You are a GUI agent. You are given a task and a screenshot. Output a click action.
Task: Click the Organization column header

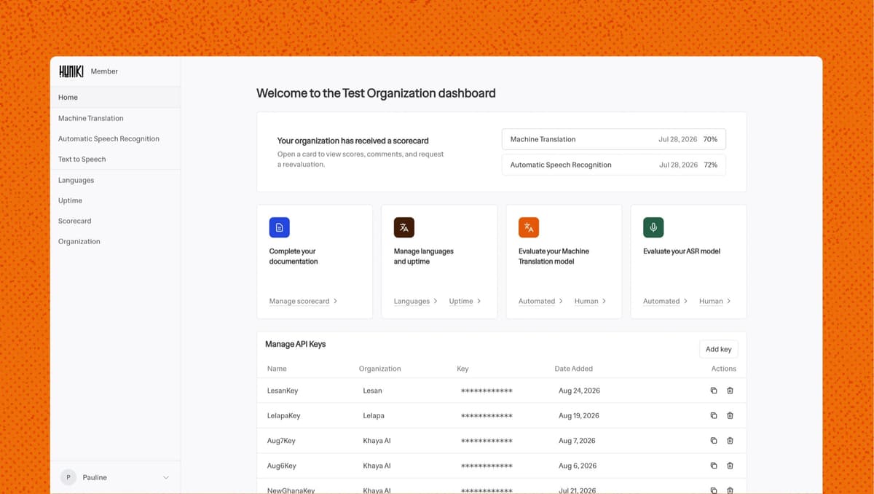point(380,369)
